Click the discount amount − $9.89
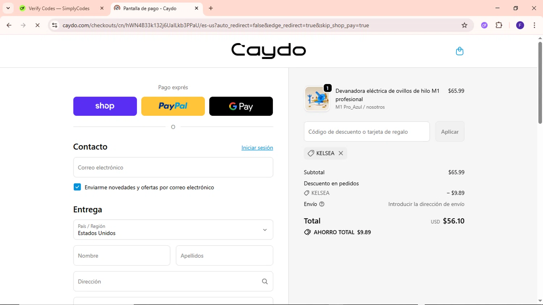Image resolution: width=543 pixels, height=305 pixels. click(455, 193)
